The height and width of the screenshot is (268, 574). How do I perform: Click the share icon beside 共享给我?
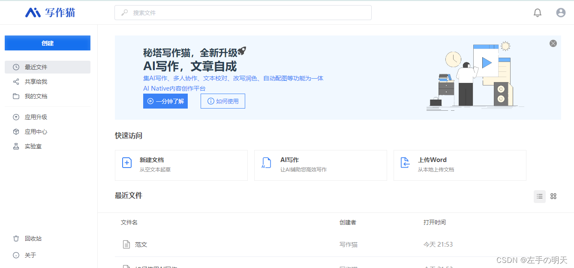pyautogui.click(x=16, y=82)
